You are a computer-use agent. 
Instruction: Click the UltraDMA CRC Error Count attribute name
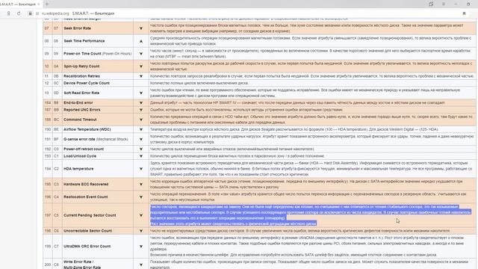pos(87,247)
